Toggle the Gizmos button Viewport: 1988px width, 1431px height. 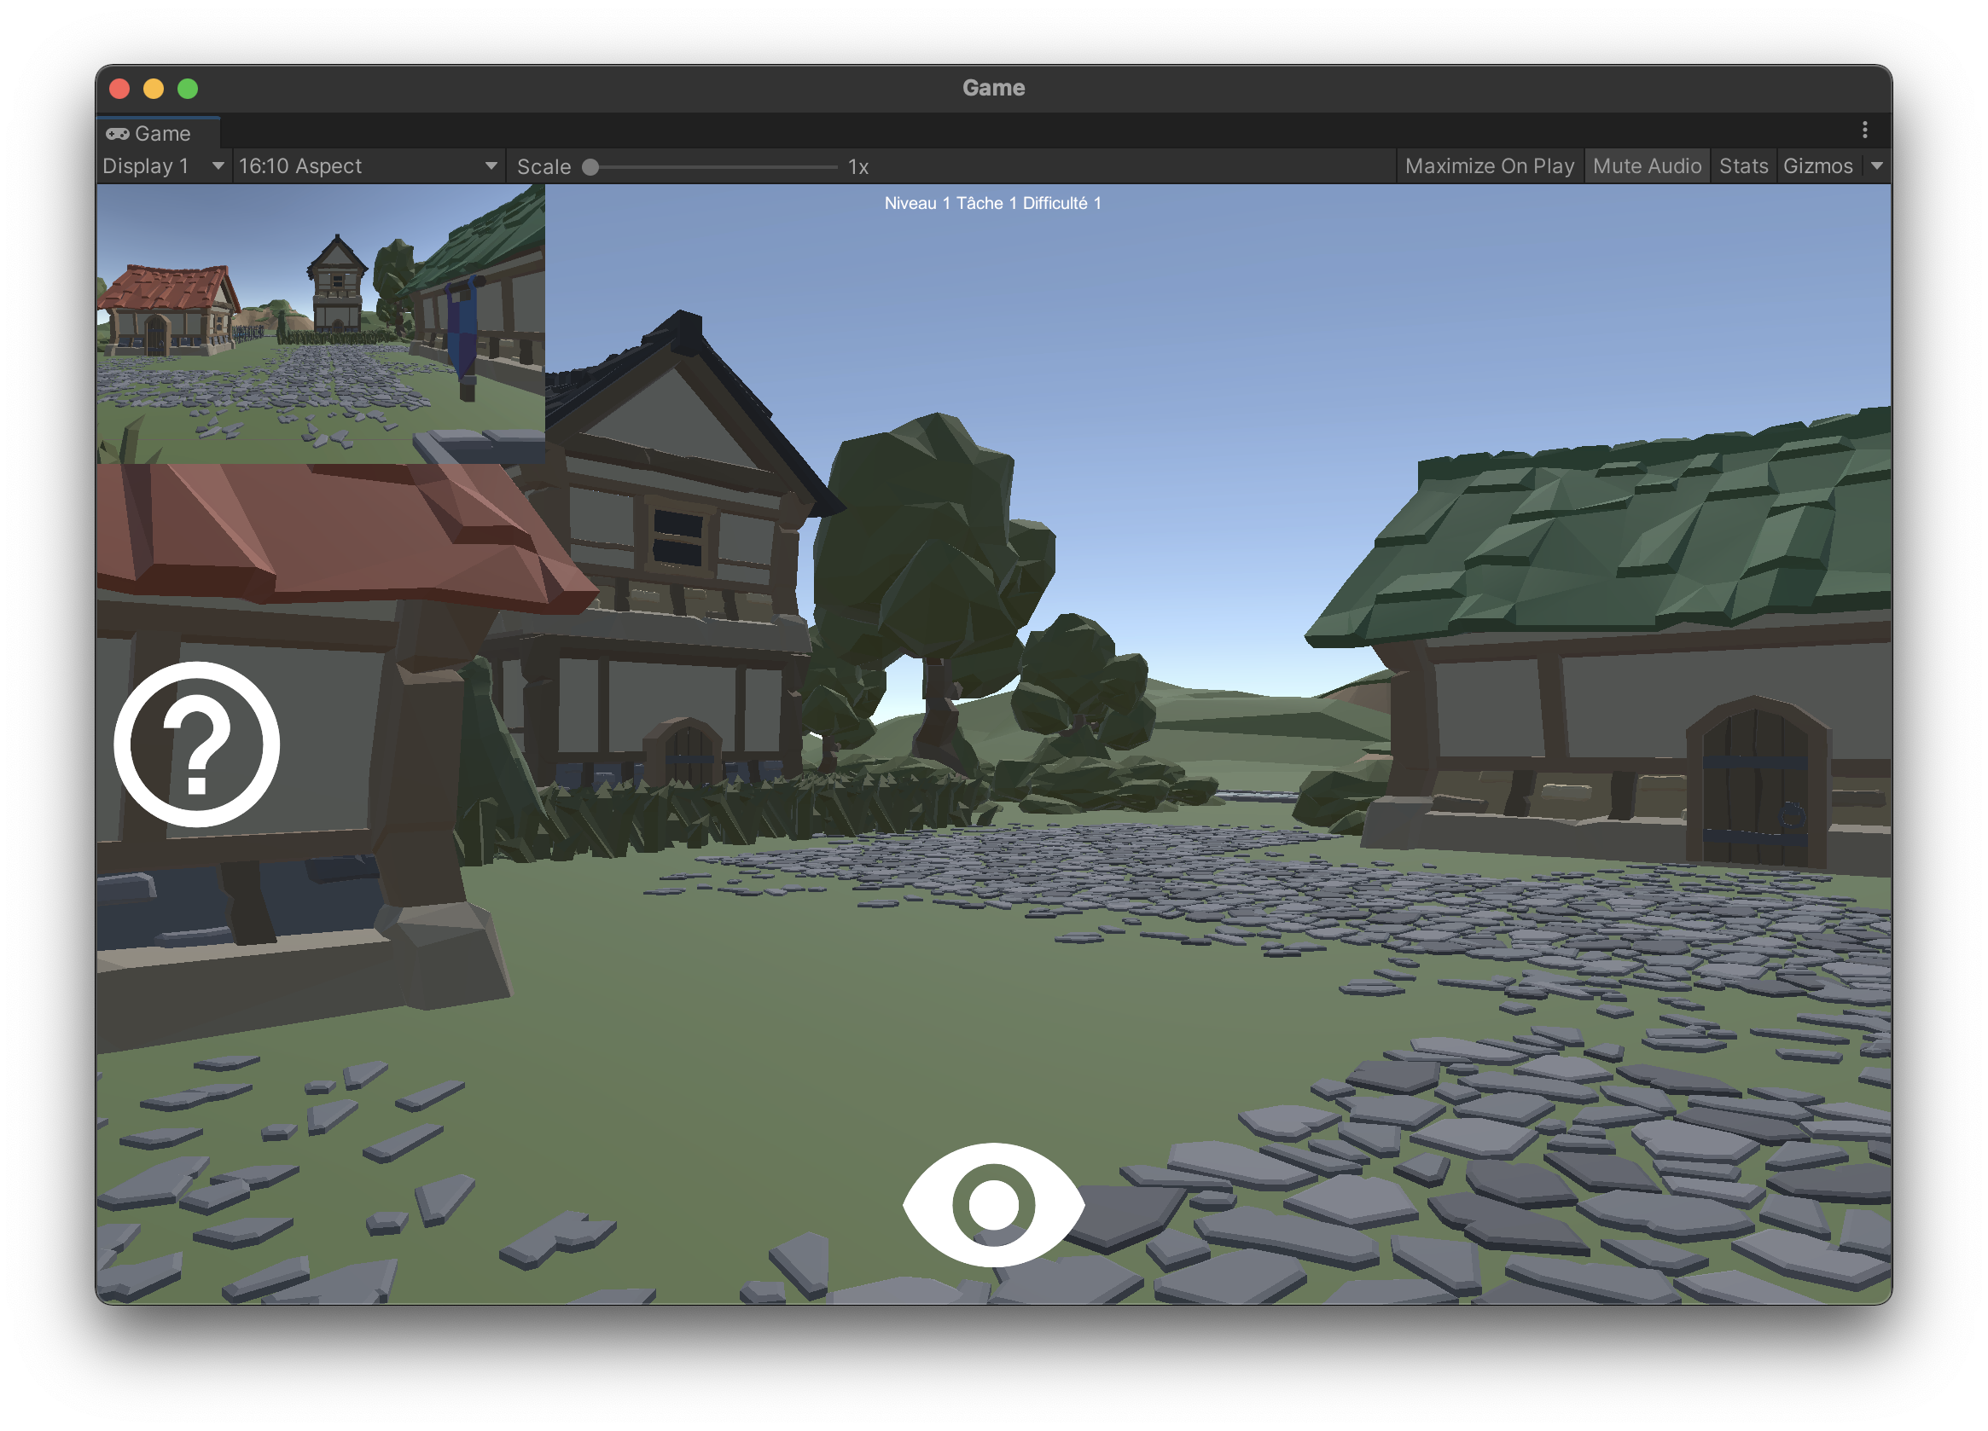(1817, 165)
